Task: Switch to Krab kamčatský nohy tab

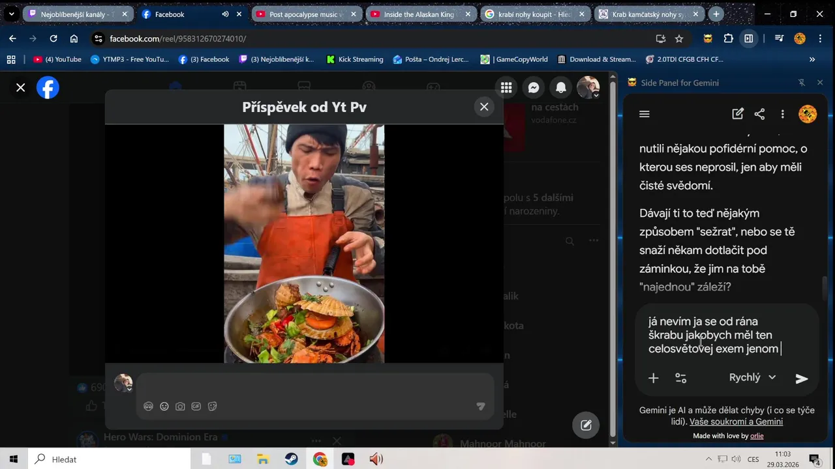Action: pos(648,14)
